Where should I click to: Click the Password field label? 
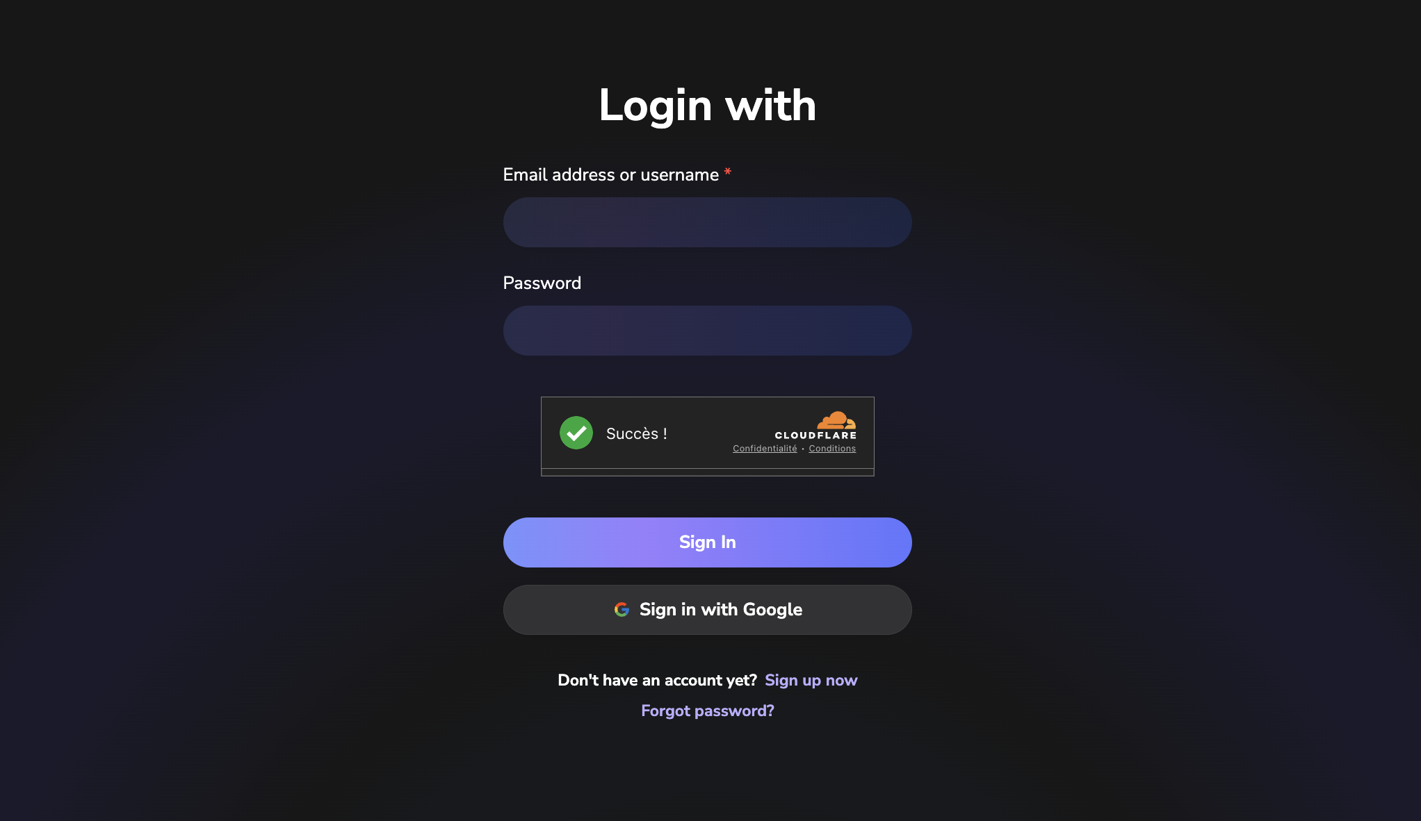542,283
